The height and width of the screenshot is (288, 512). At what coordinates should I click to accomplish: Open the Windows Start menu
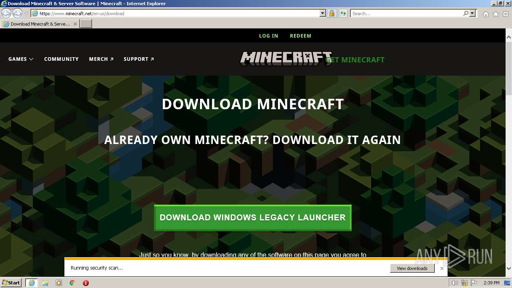pyautogui.click(x=11, y=282)
